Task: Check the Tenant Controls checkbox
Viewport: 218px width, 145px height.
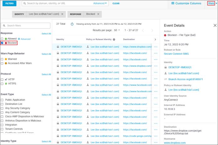Action: [2, 129]
